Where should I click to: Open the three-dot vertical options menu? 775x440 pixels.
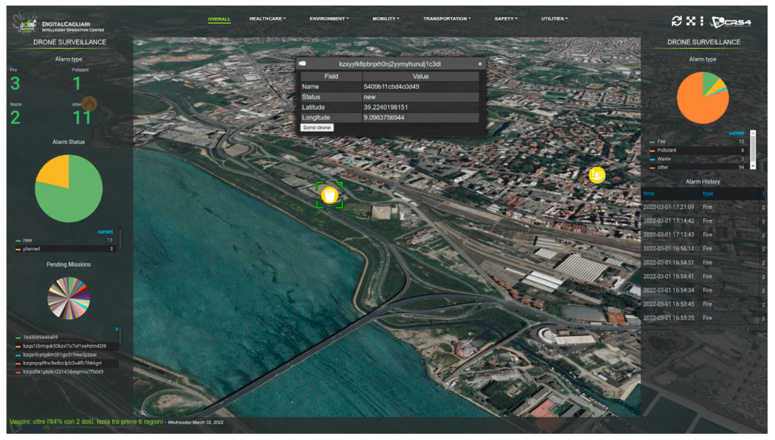tap(702, 21)
